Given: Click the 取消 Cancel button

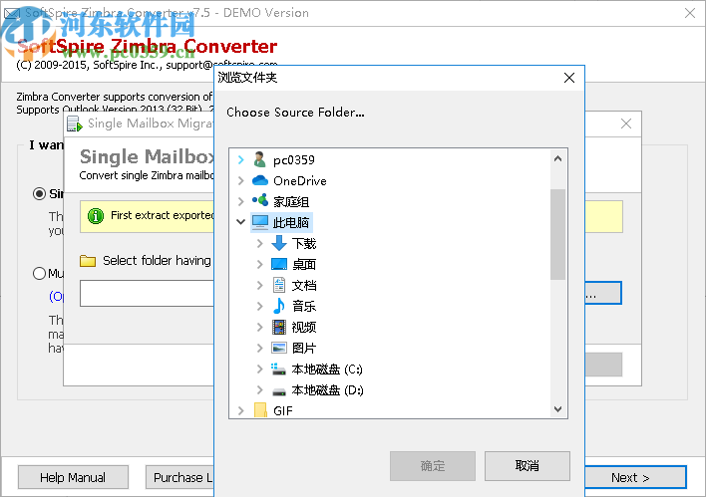Looking at the screenshot, I should click(x=528, y=466).
